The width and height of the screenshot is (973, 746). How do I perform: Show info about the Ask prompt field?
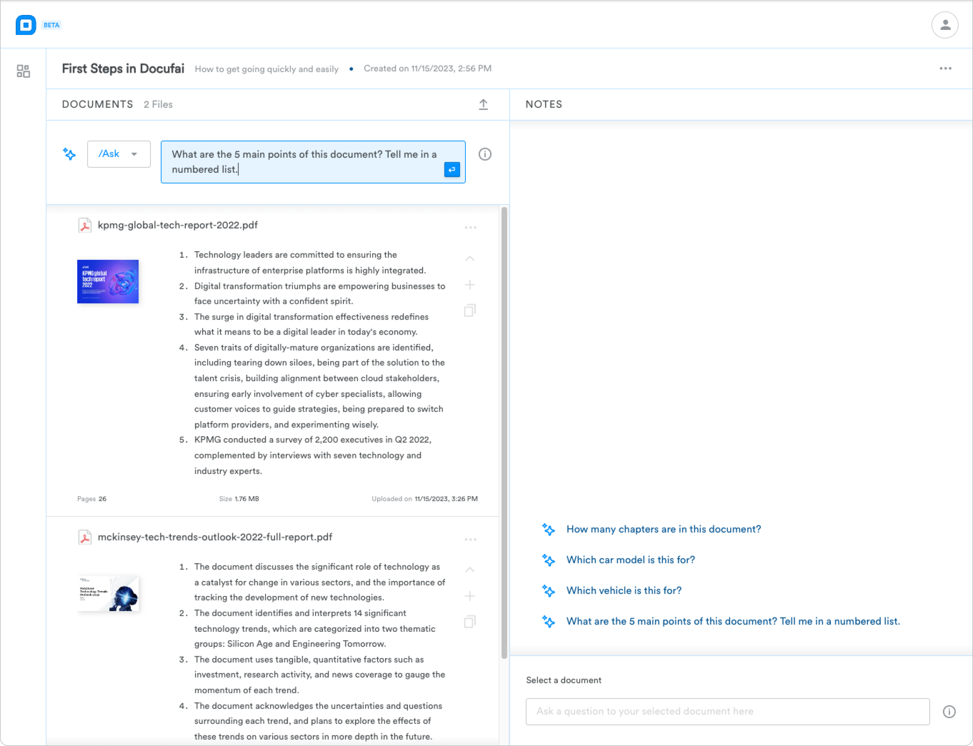[485, 154]
